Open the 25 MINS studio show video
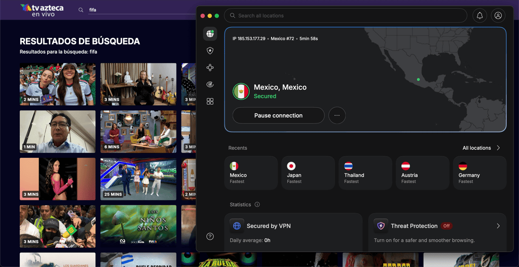Image resolution: width=519 pixels, height=267 pixels. coord(138,179)
